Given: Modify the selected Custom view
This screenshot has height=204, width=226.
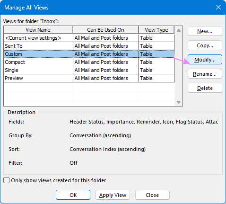Looking at the screenshot, I should point(205,60).
